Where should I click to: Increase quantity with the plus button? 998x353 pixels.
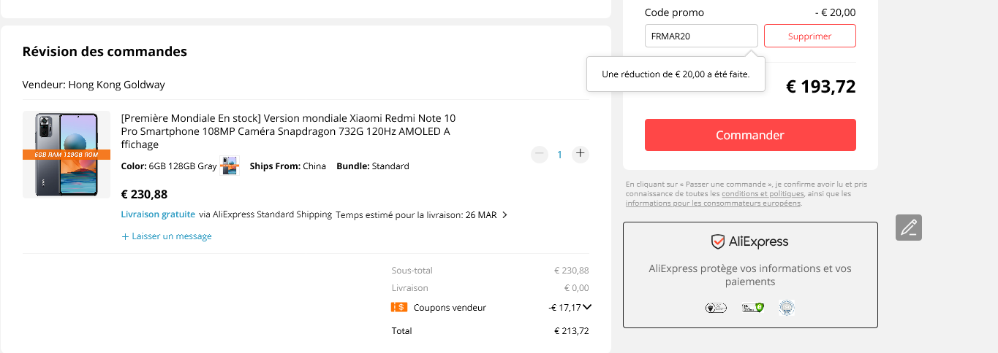581,154
